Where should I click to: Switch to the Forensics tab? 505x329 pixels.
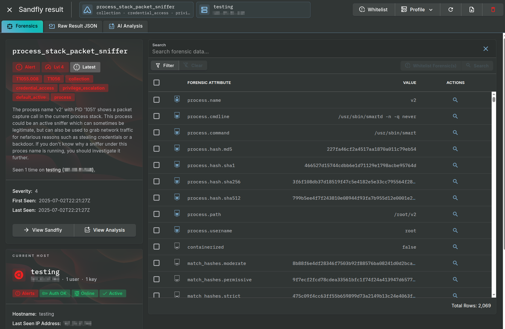pyautogui.click(x=22, y=26)
